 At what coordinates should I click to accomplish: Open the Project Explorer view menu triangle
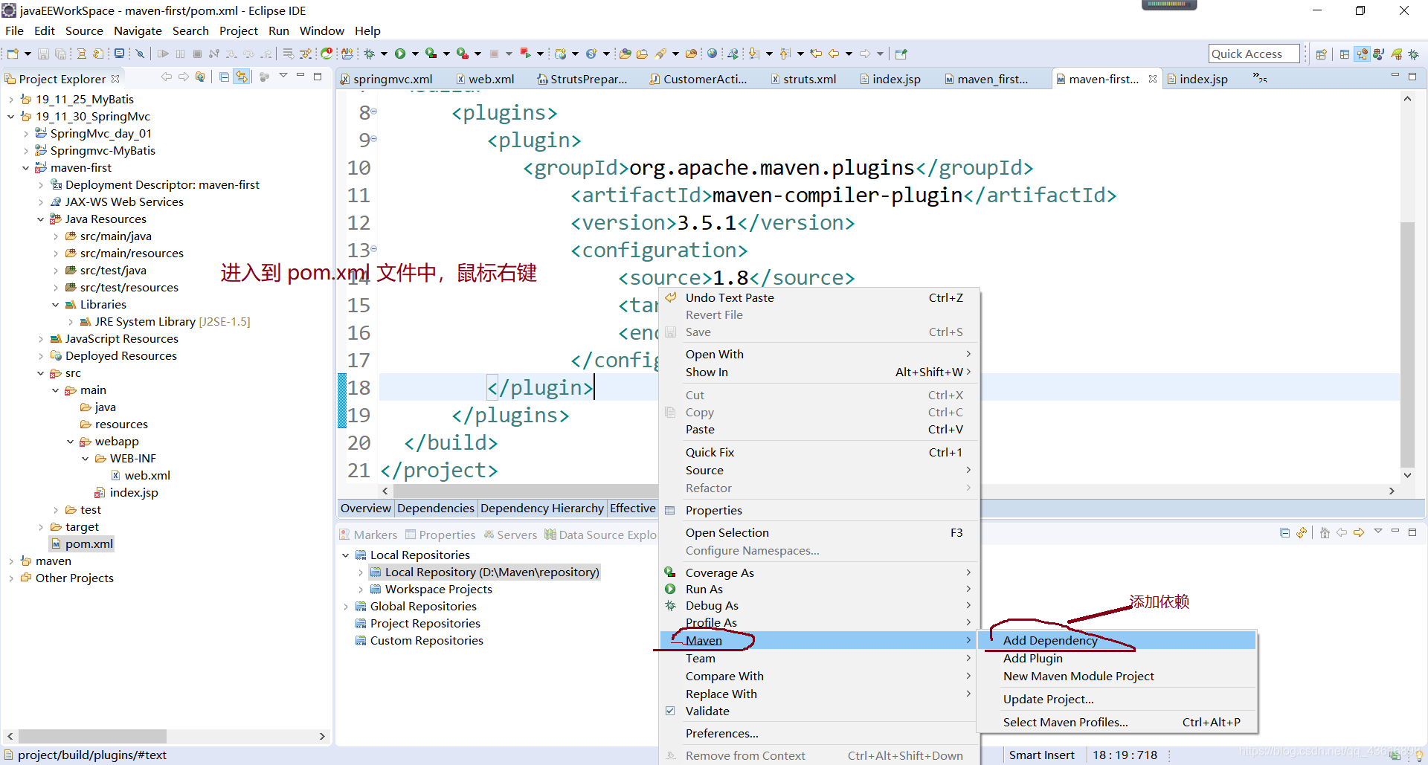[283, 76]
